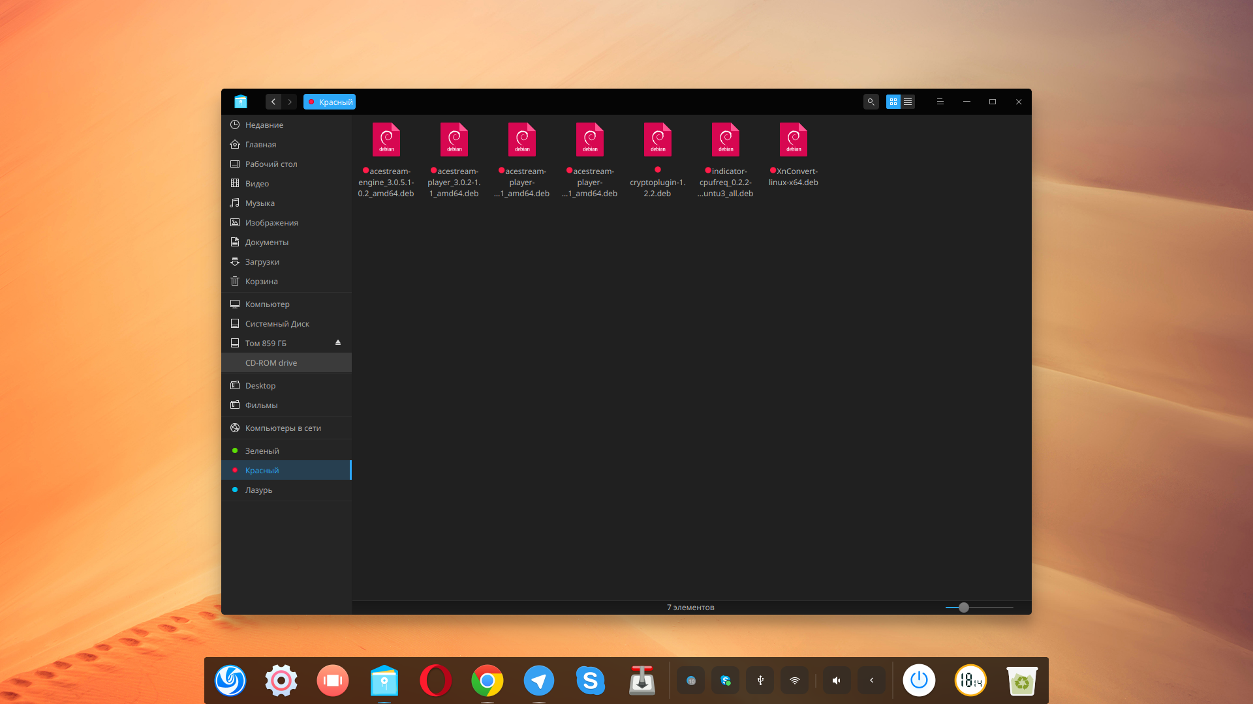This screenshot has height=704, width=1253.
Task: Open the hamburger menu in the toolbar
Action: point(940,102)
